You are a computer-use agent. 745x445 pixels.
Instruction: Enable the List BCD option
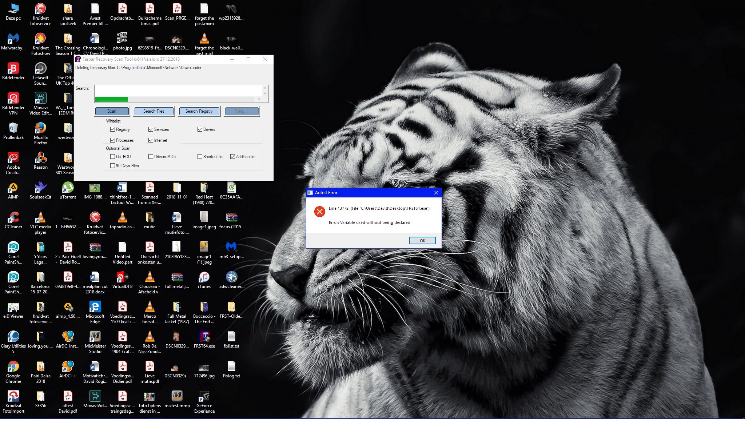point(113,157)
